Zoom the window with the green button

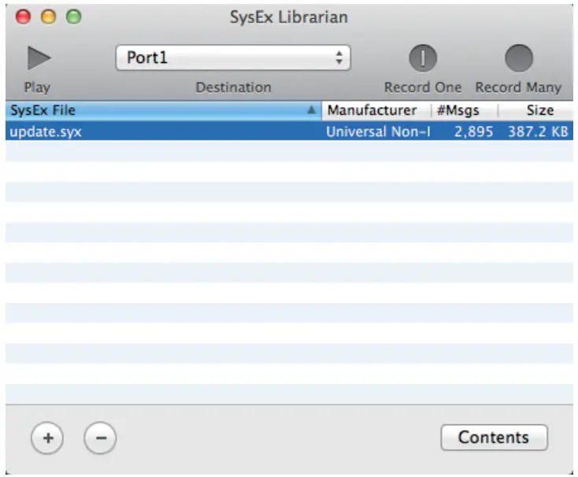pos(74,17)
